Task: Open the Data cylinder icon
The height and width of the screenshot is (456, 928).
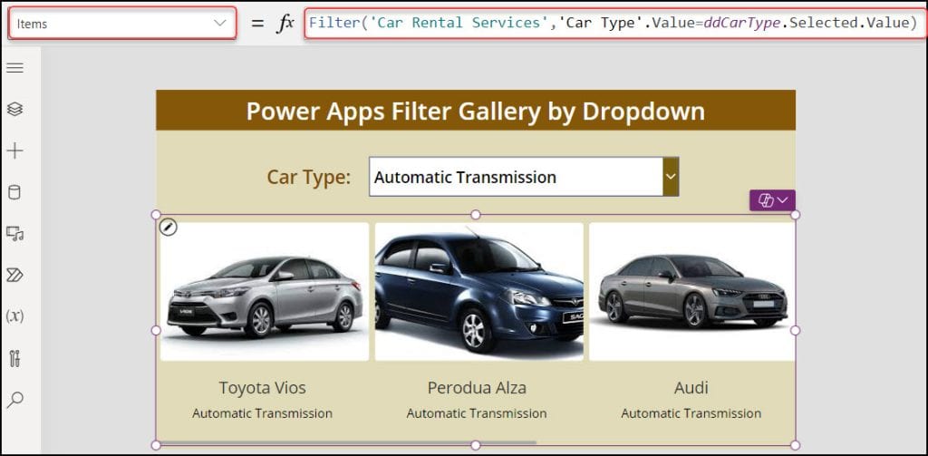Action: (x=14, y=192)
